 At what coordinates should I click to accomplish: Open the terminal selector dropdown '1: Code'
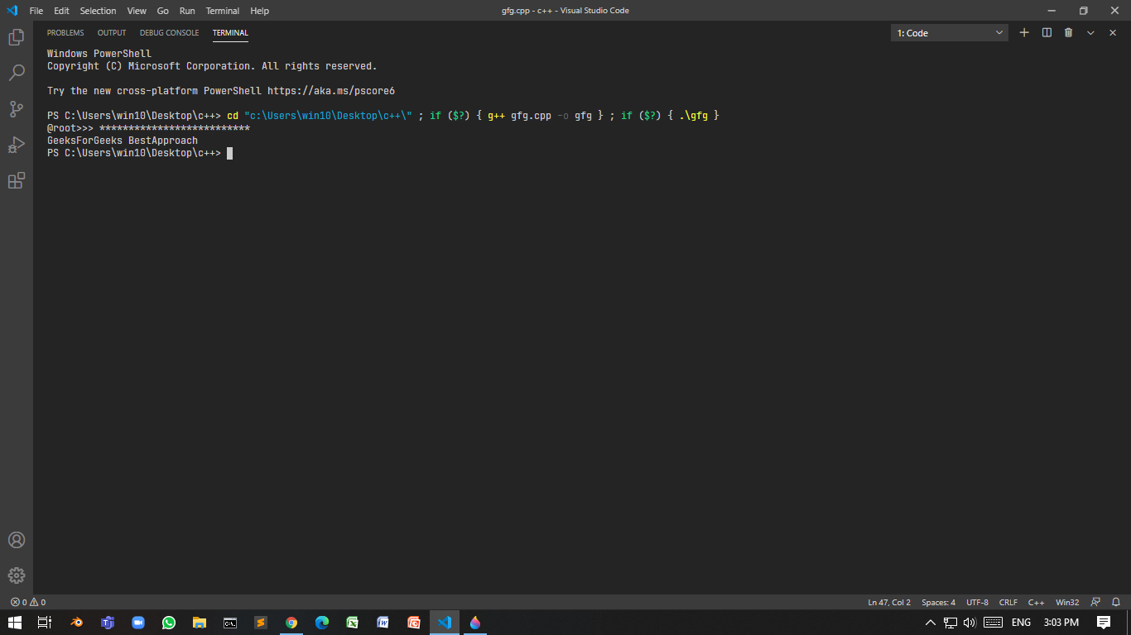click(x=949, y=33)
